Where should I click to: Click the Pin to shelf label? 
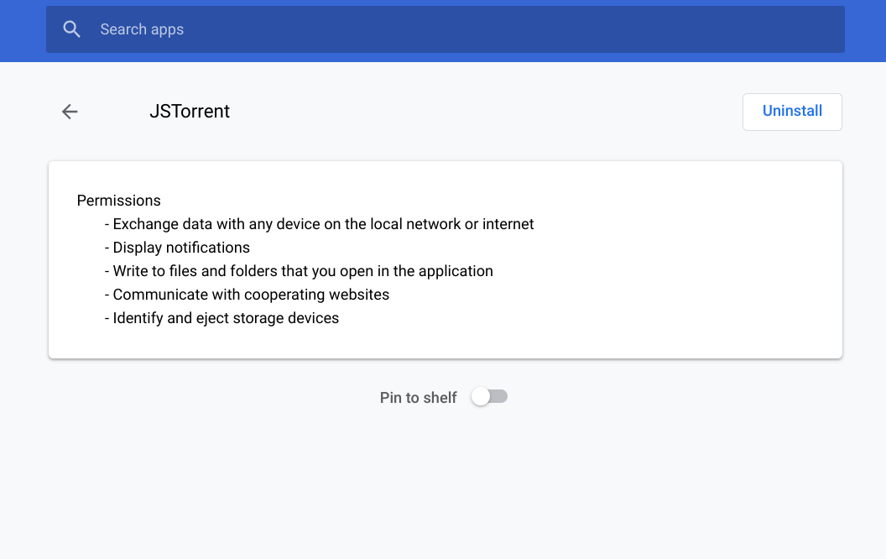click(418, 398)
